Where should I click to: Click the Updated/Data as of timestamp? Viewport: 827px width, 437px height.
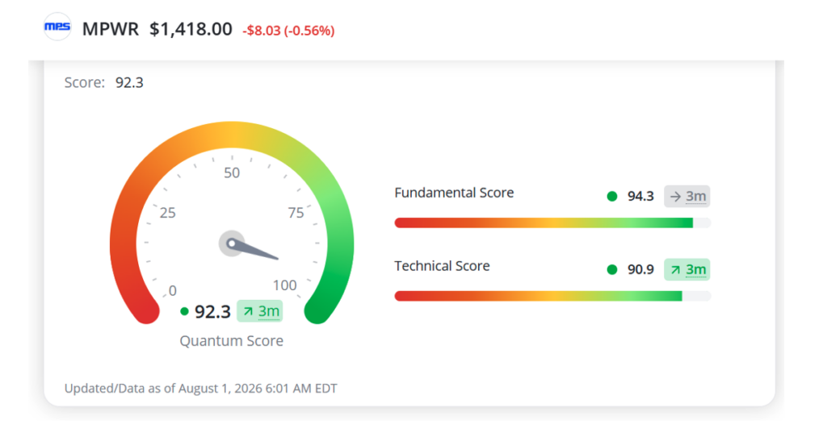pyautogui.click(x=200, y=389)
